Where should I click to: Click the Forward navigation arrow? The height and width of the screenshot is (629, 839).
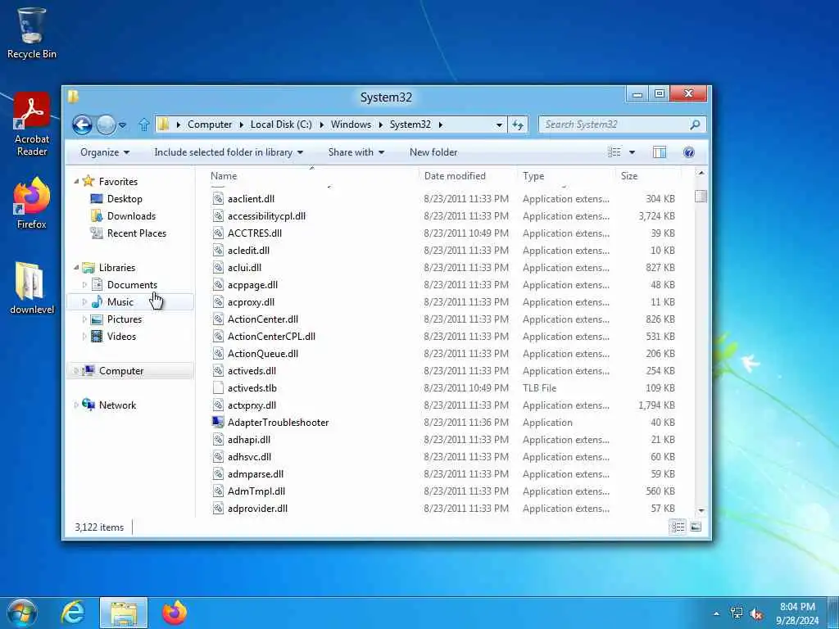106,124
